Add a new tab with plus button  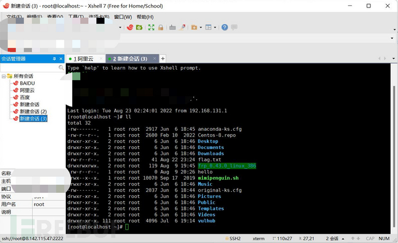click(x=163, y=59)
